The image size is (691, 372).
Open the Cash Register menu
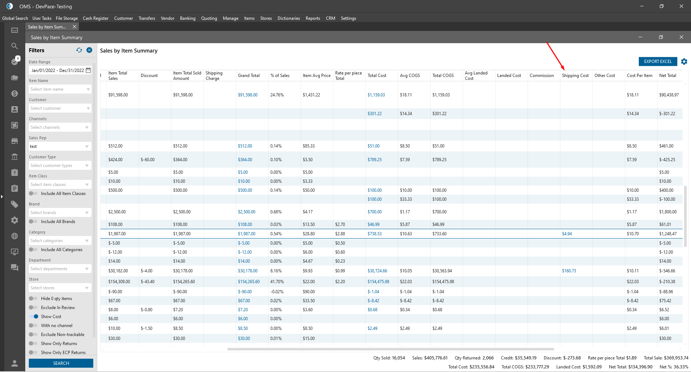(x=95, y=18)
